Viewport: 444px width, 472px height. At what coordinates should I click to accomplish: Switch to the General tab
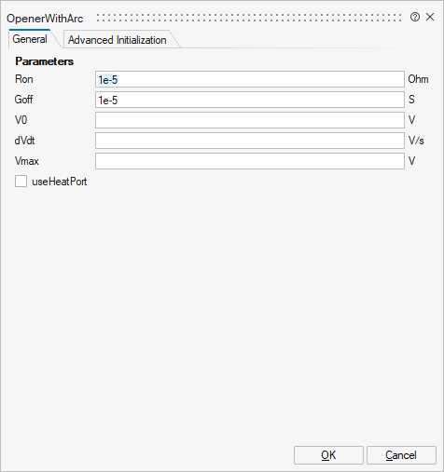click(x=30, y=39)
